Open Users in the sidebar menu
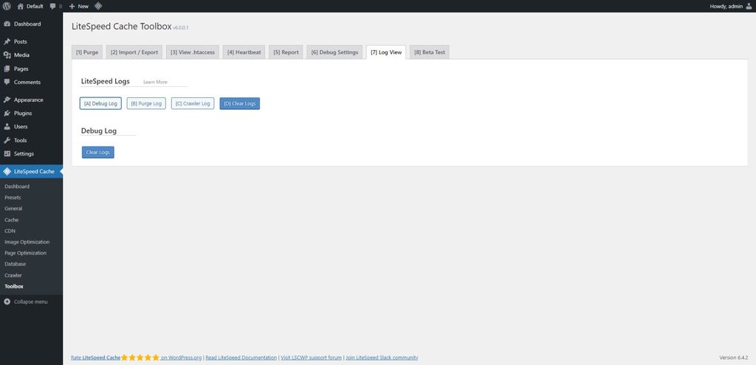Screen dimensions: 756x365 click(x=21, y=127)
